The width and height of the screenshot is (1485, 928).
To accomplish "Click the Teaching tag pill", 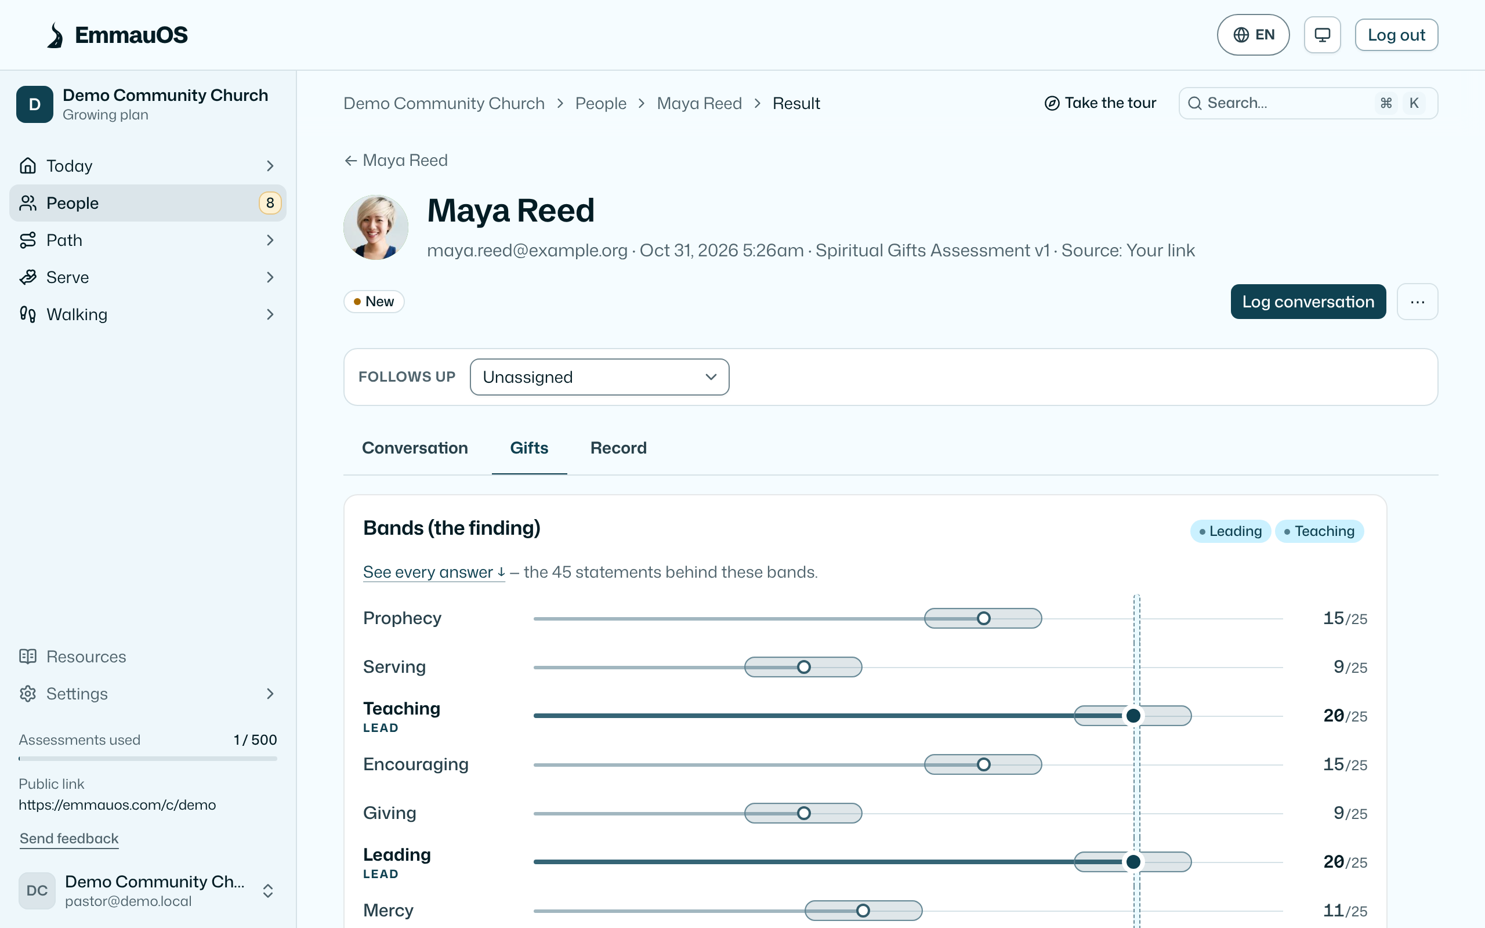I will 1319,531.
